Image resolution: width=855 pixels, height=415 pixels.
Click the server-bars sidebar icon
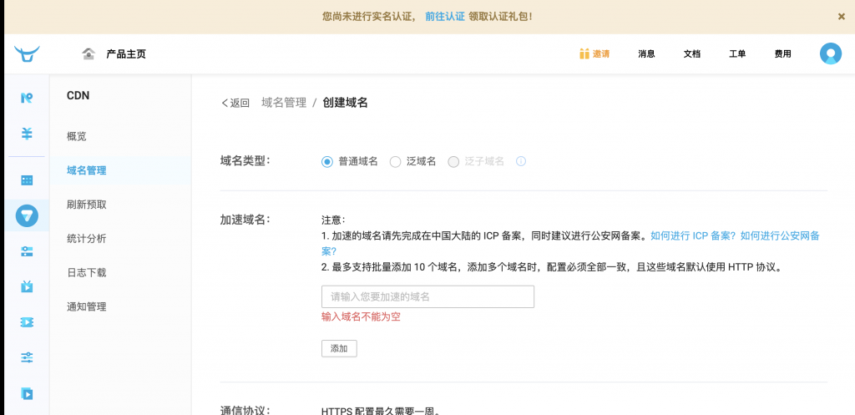click(27, 251)
